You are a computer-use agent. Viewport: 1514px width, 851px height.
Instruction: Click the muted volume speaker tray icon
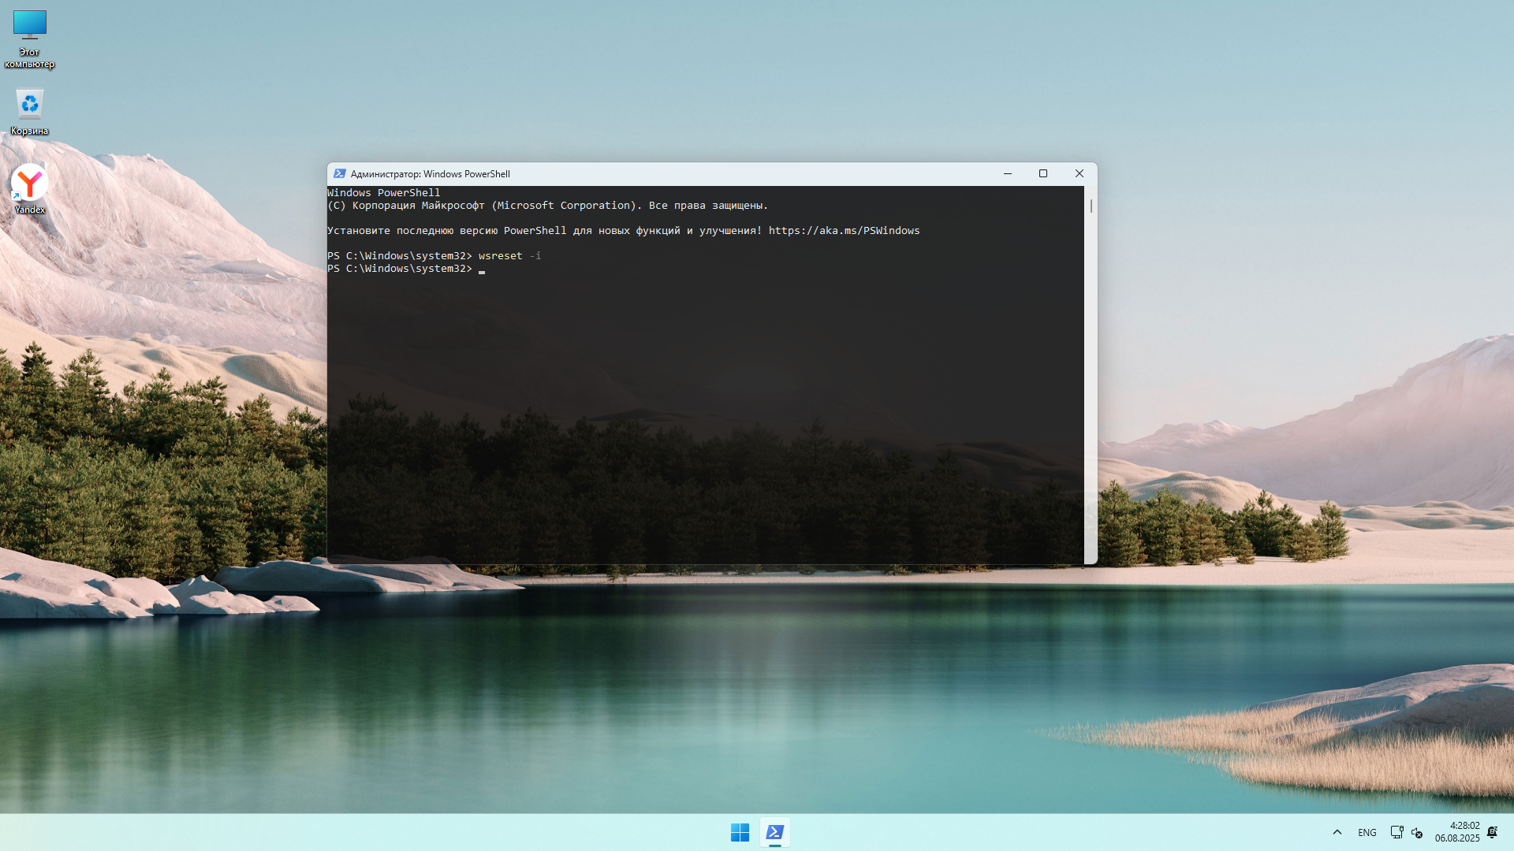click(x=1417, y=832)
